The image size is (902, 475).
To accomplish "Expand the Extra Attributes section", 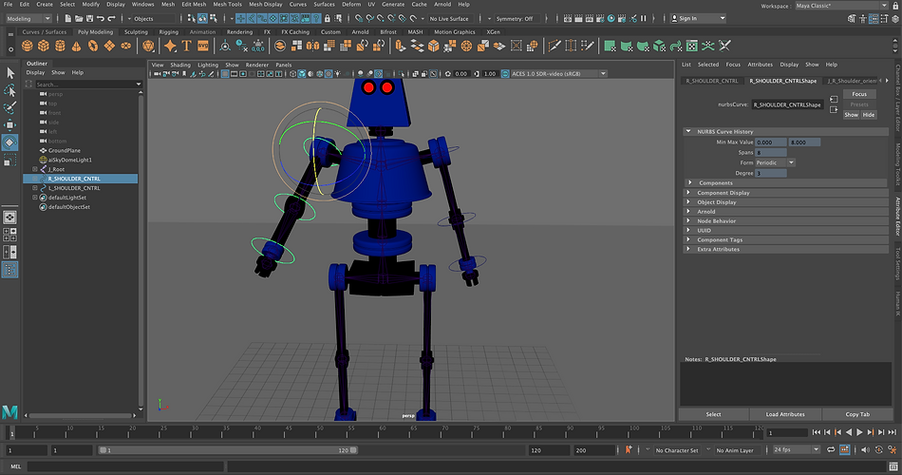I will 688,249.
